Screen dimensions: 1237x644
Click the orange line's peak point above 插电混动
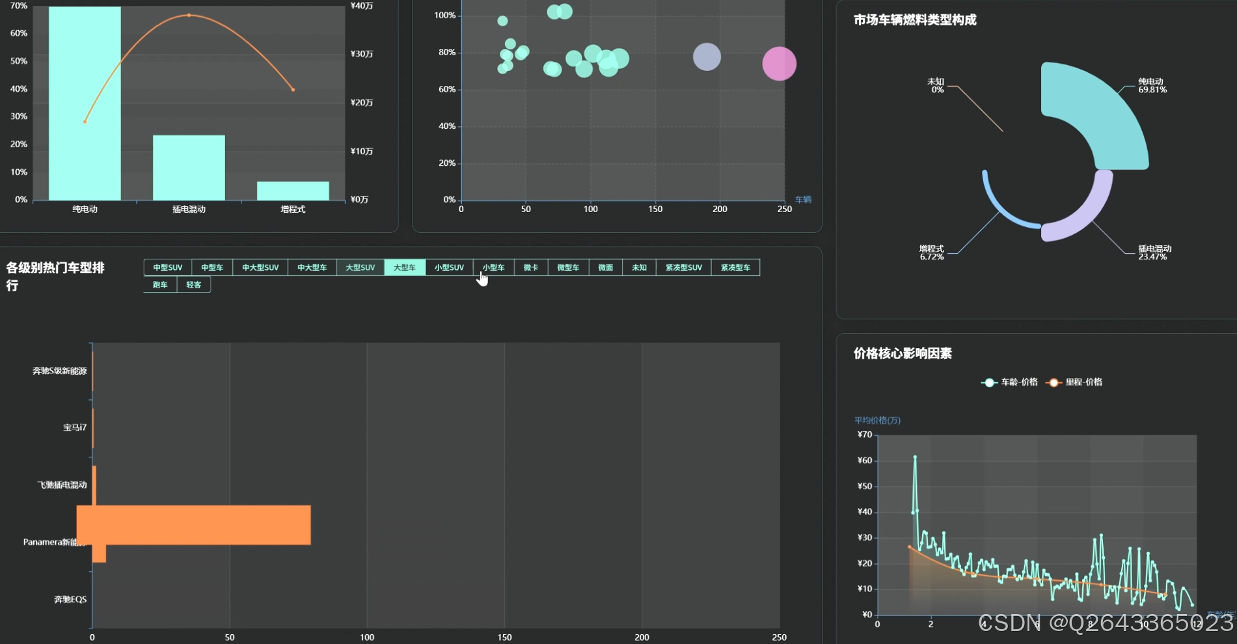[189, 15]
